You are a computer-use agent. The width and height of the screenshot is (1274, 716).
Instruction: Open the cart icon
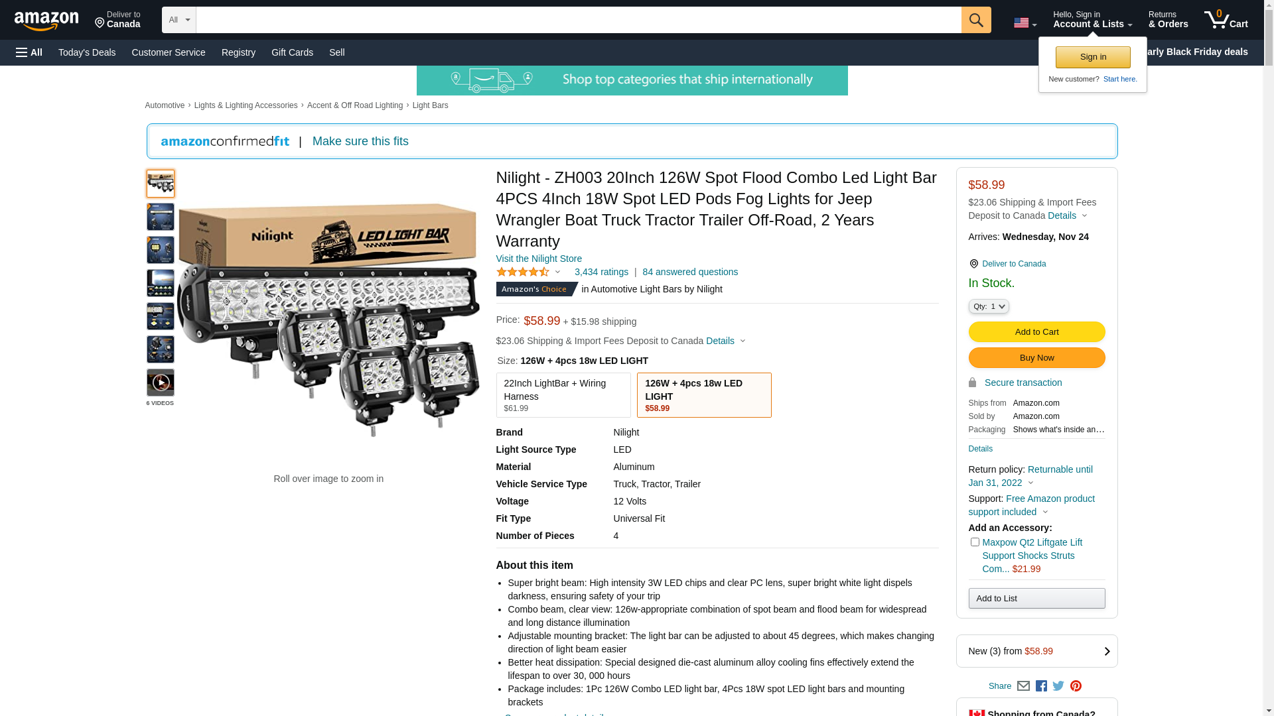point(1226,20)
